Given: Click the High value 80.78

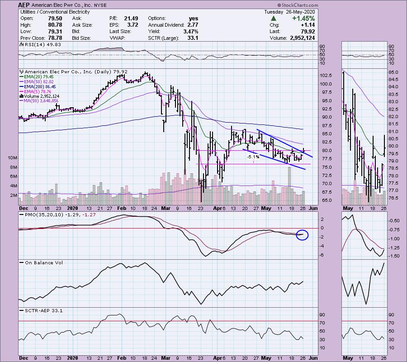Looking at the screenshot, I should 55,25.
